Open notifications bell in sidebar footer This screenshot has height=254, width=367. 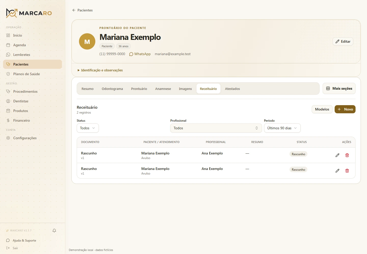(54, 231)
